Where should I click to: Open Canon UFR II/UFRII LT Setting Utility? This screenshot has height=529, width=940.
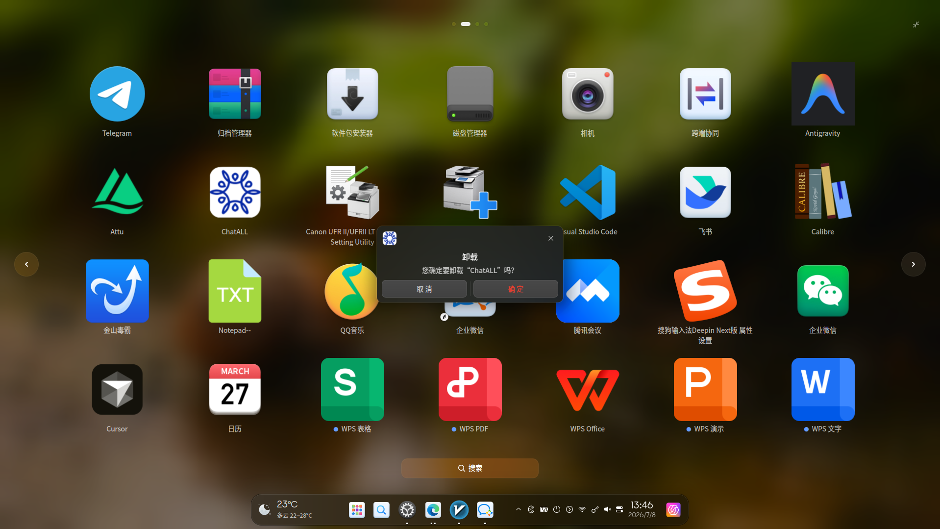[352, 192]
